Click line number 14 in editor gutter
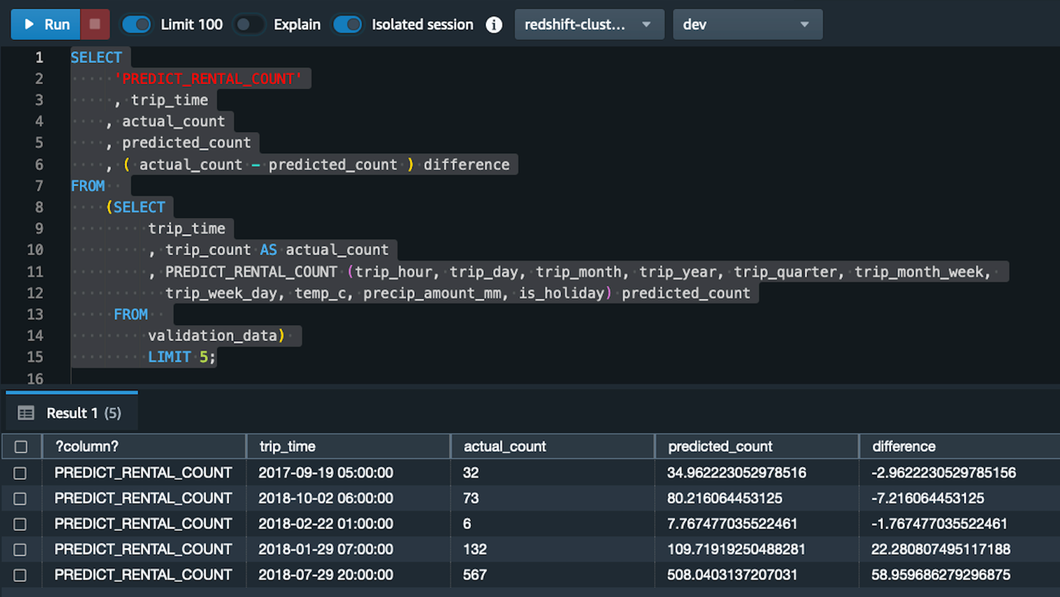The width and height of the screenshot is (1060, 597). click(x=35, y=335)
